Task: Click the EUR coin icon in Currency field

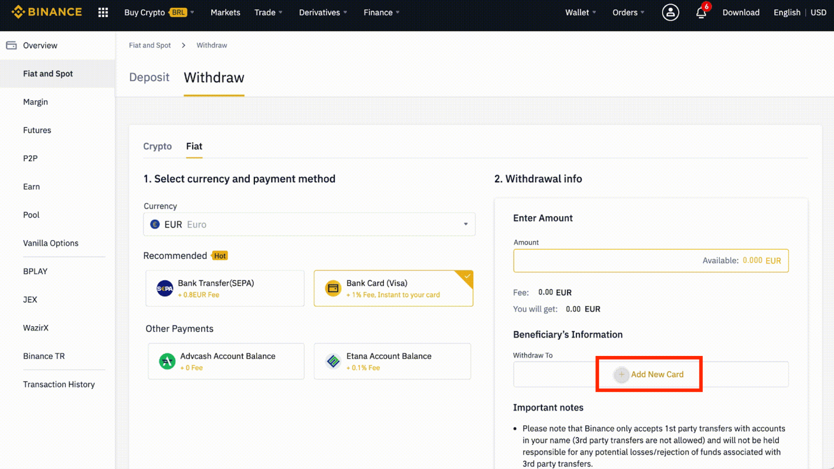Action: coord(155,224)
